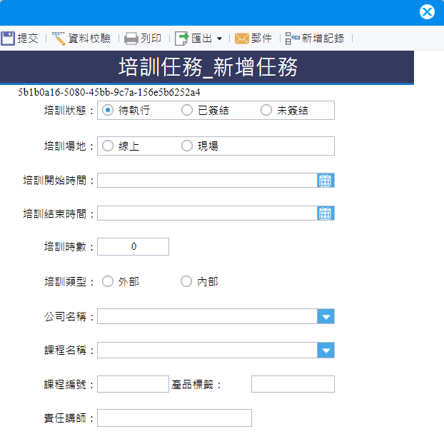Open the 匯出 dropdown arrow
Viewport: 444px width, 439px height.
click(219, 39)
